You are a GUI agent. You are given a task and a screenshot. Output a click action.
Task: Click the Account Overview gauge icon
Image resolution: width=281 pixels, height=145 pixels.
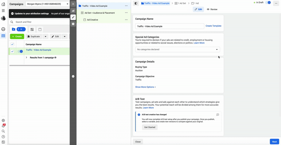(3, 29)
